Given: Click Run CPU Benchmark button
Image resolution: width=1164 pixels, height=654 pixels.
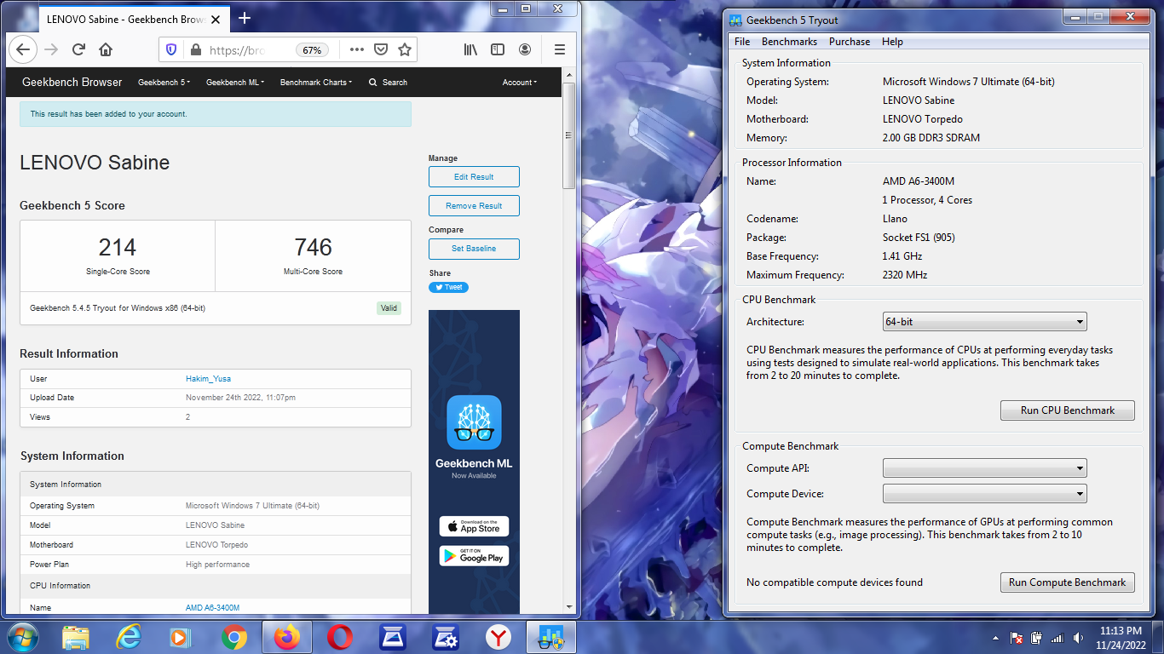Looking at the screenshot, I should click(x=1068, y=410).
